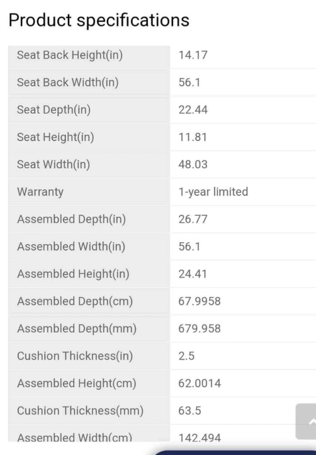Select the 26.77 assembled depth value
The height and width of the screenshot is (455, 316).
193,220
